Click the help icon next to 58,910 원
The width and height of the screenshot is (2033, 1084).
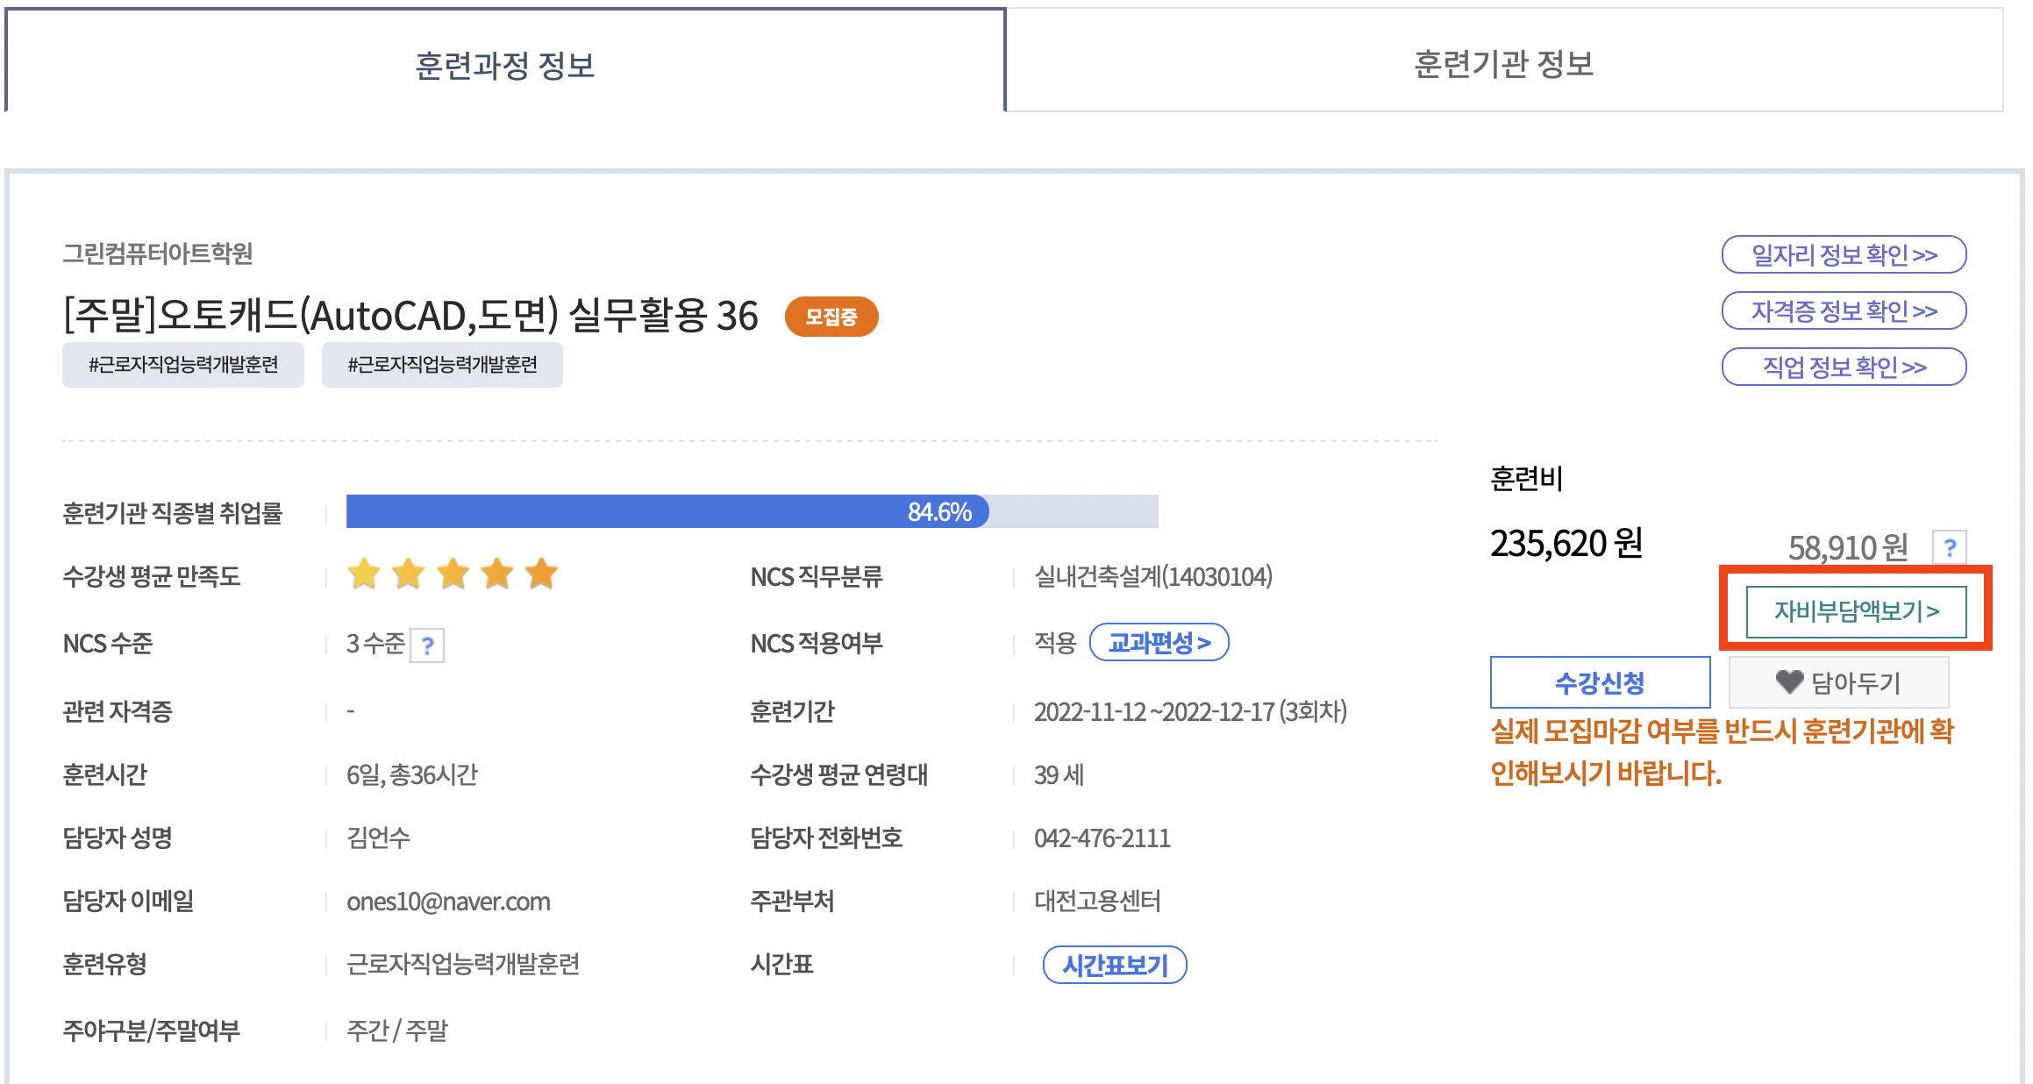tap(1949, 548)
